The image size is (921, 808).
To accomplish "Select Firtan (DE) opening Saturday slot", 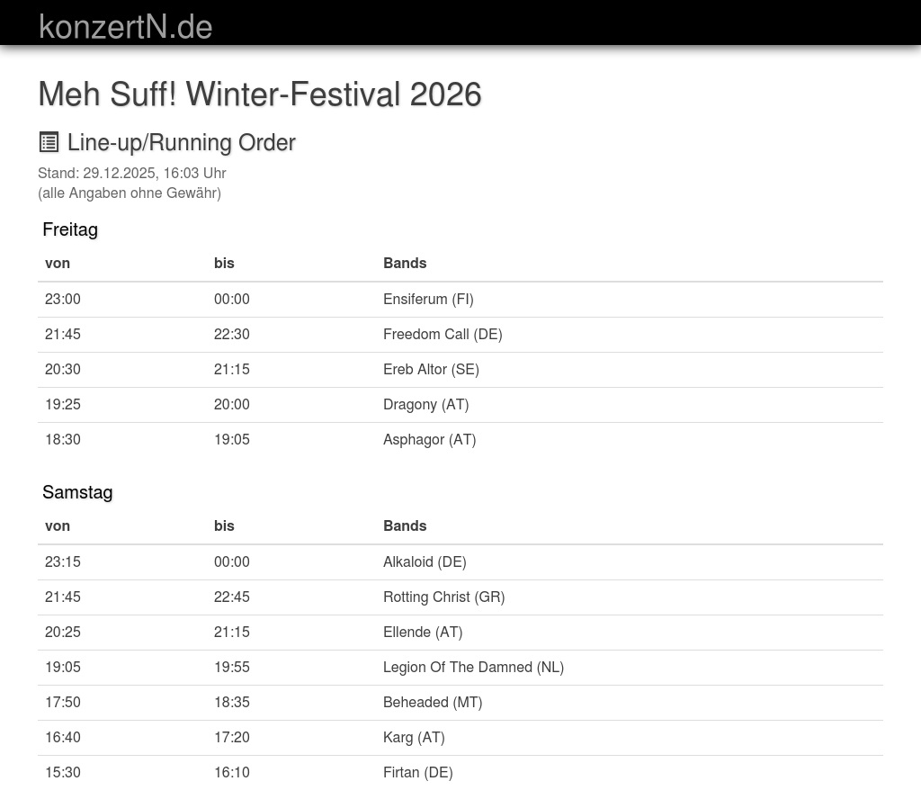I will tap(417, 773).
